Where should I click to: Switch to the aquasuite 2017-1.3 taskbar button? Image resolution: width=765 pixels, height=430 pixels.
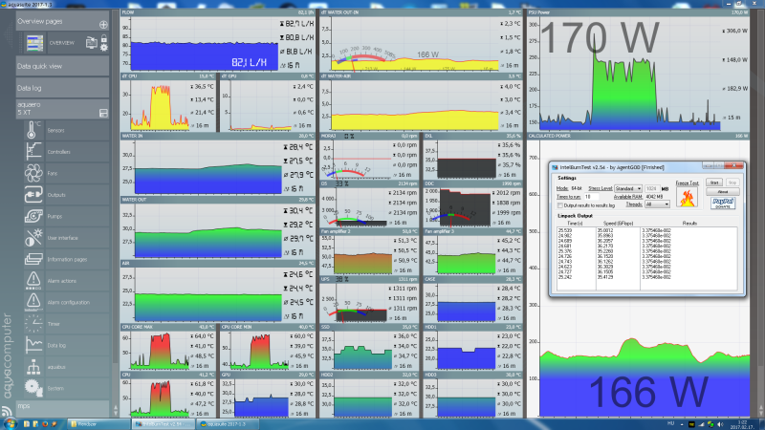pos(228,424)
